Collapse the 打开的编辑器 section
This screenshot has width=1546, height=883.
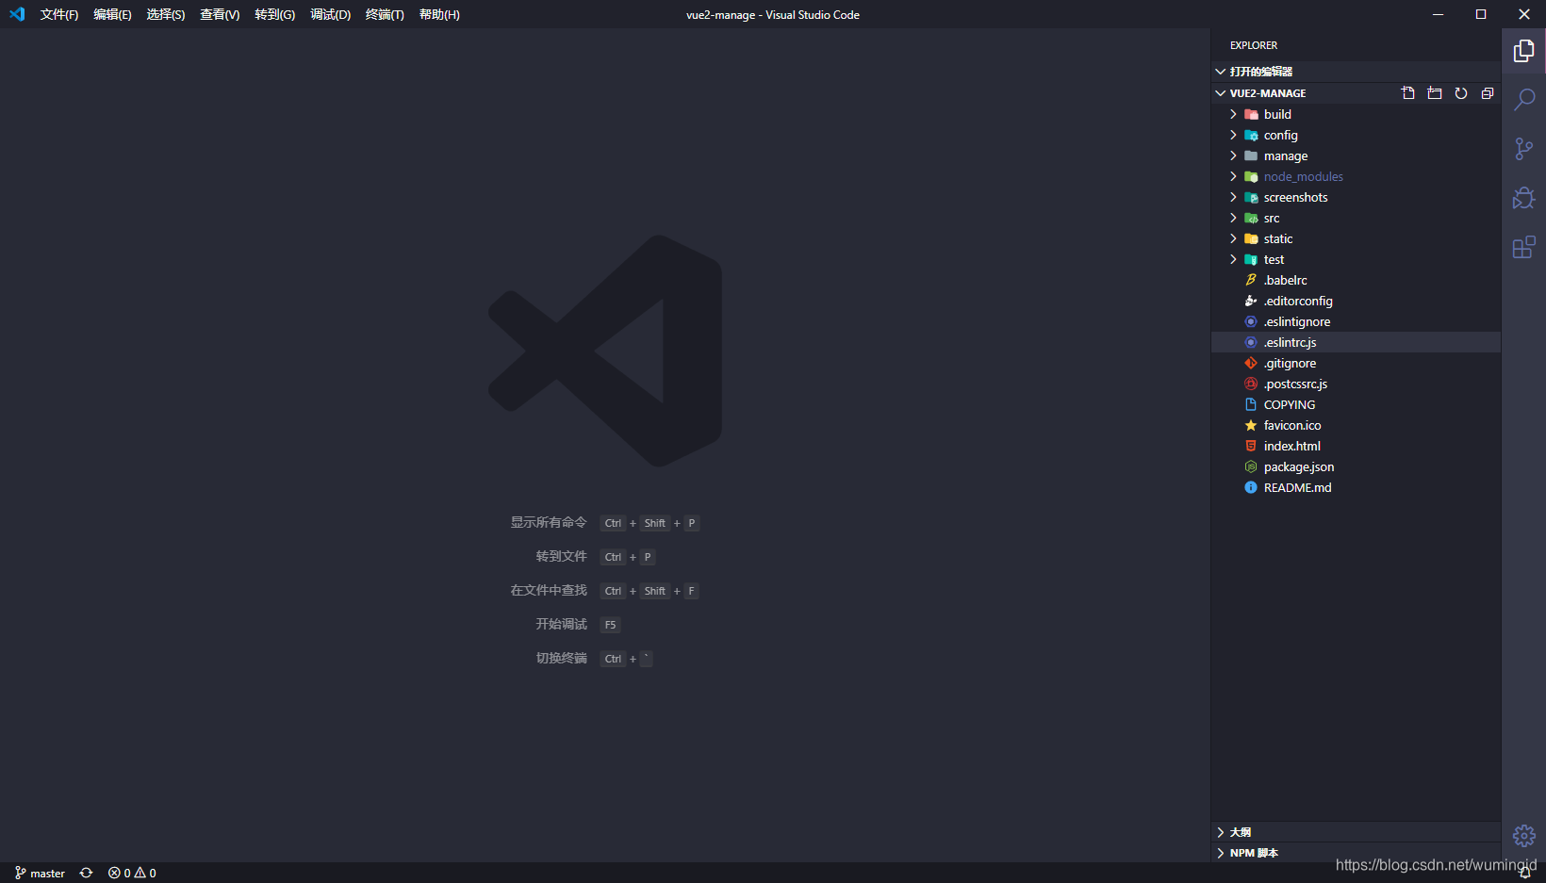[x=1356, y=72]
